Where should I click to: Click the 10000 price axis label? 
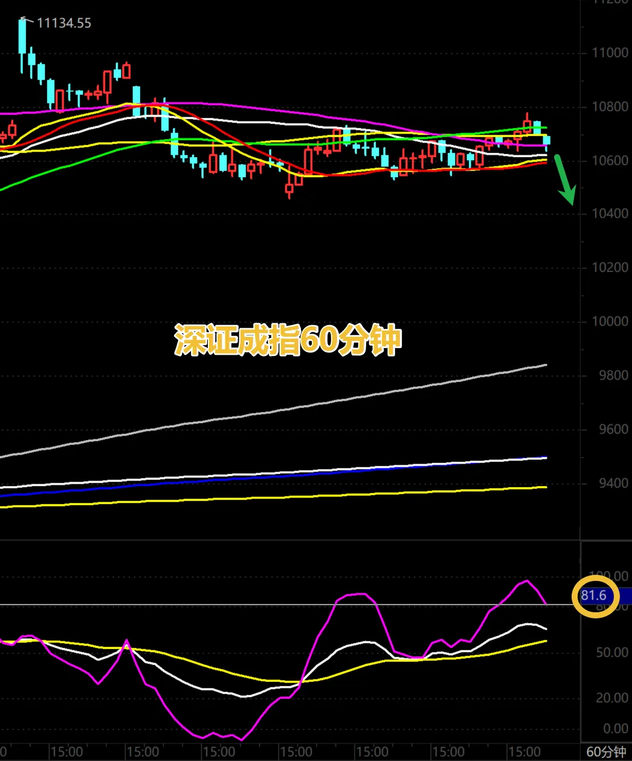point(610,322)
